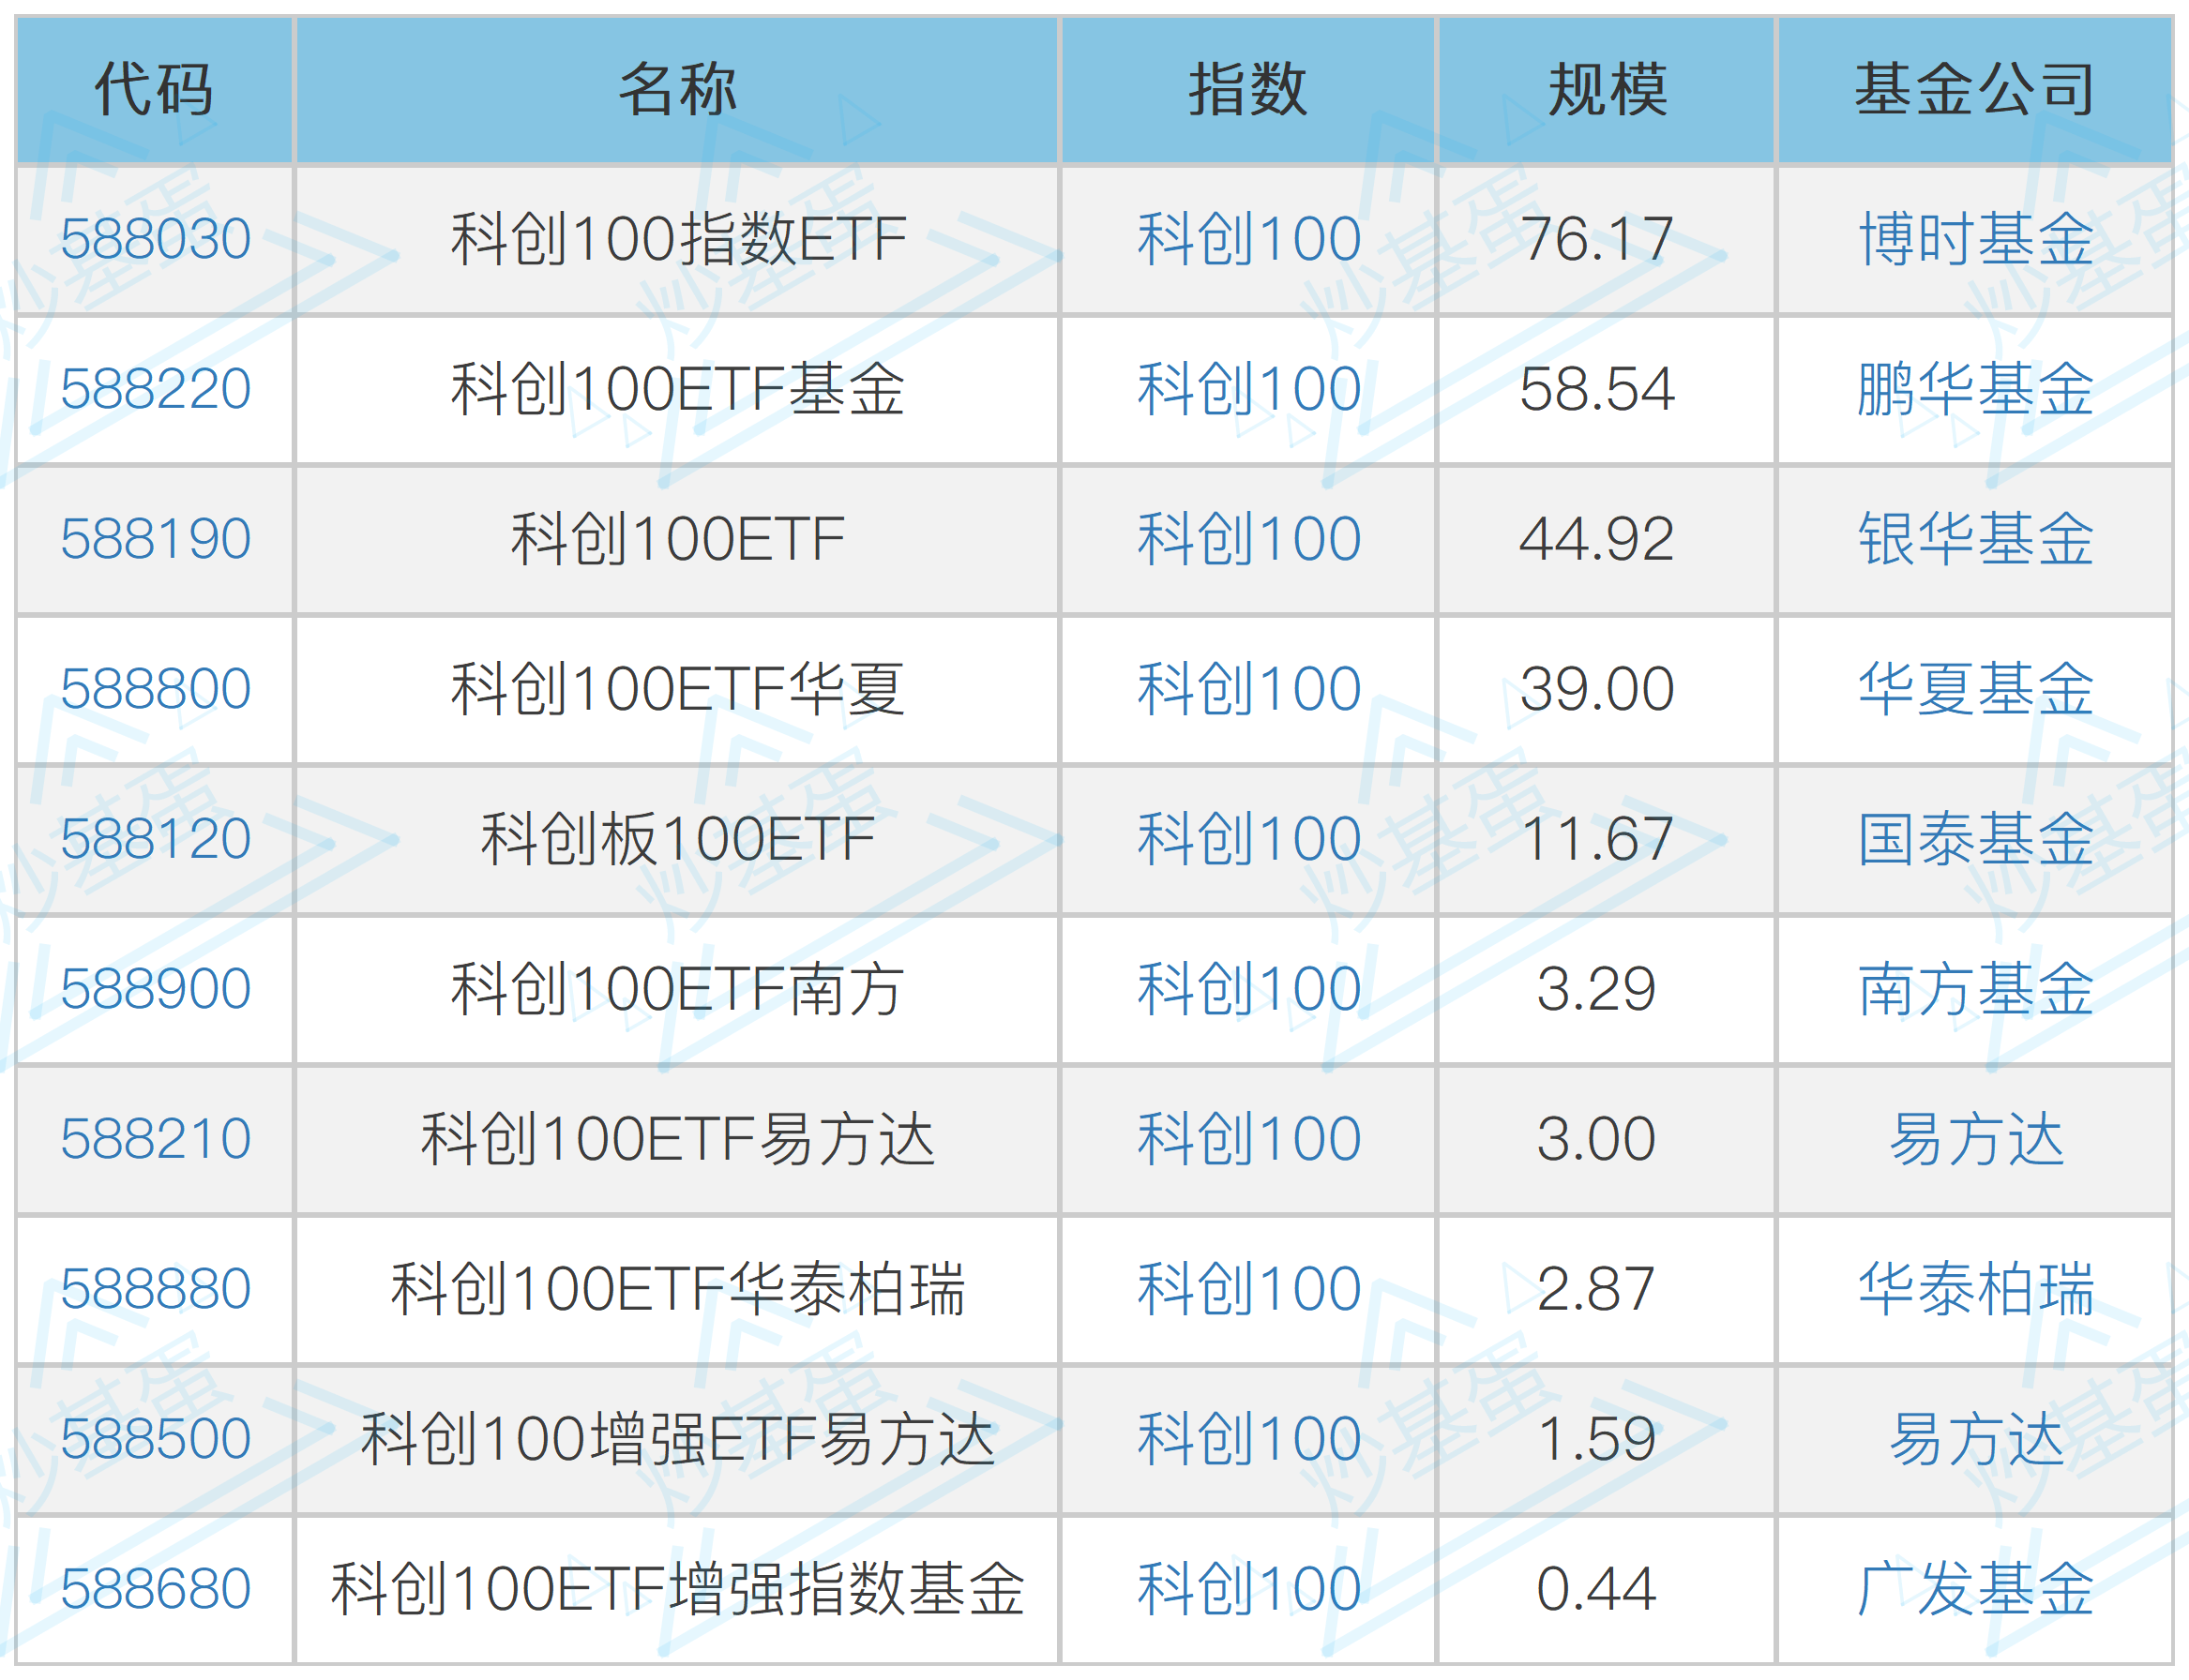Screen dimensions: 2189x1680
Task: Click the scale value 39.00
Action: point(1598,689)
